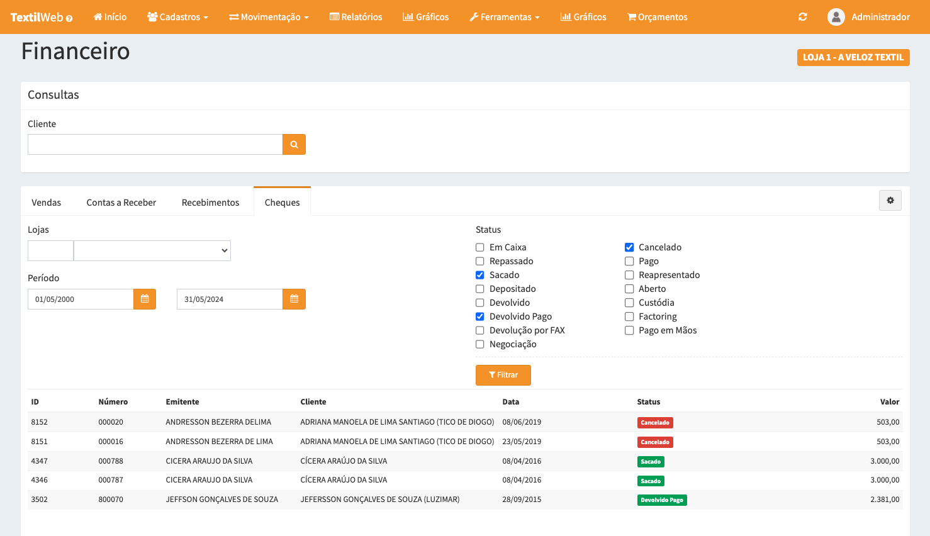
Task: Click the client search magnifier icon
Action: pos(294,145)
